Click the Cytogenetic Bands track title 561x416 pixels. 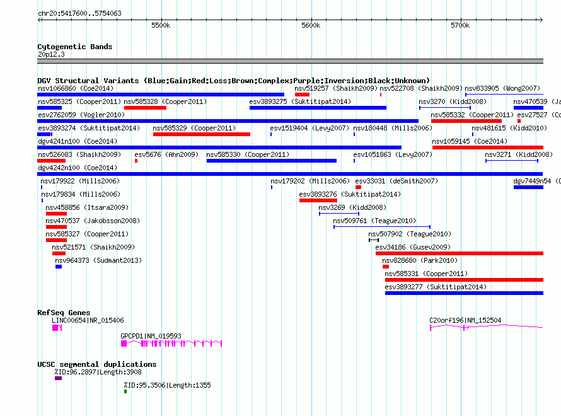75,47
